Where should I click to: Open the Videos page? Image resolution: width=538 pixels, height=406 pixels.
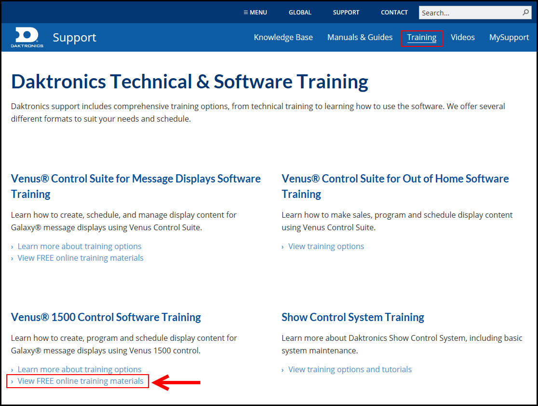[462, 37]
